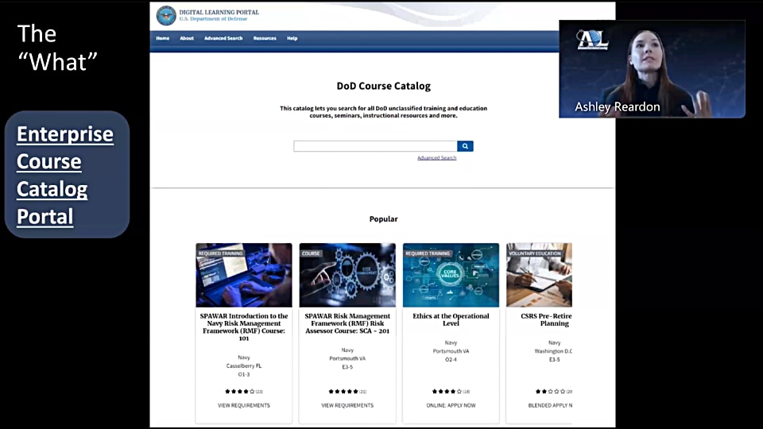Click inside the course catalog search field
This screenshot has height=429, width=763.
pyautogui.click(x=375, y=146)
